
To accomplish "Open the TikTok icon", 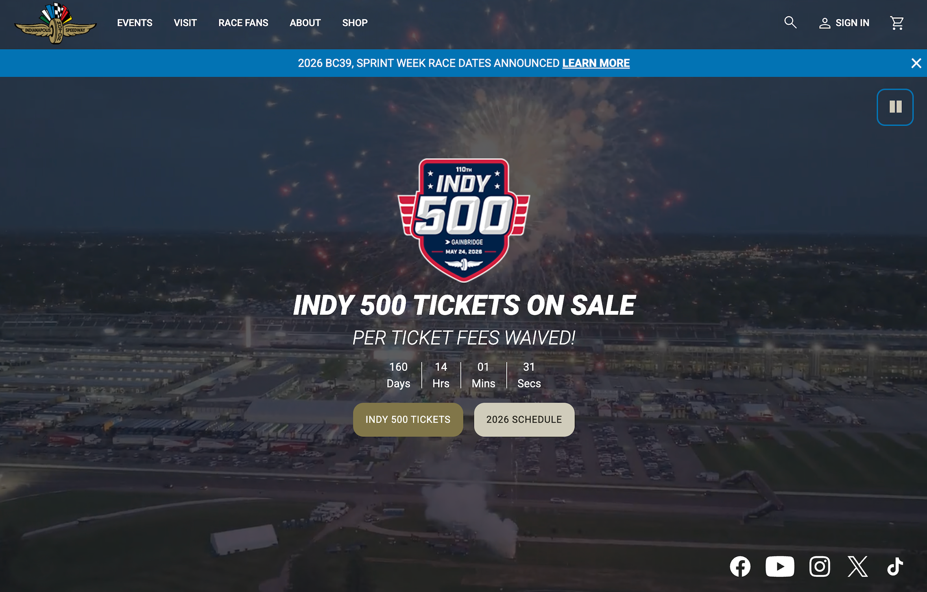I will 895,567.
